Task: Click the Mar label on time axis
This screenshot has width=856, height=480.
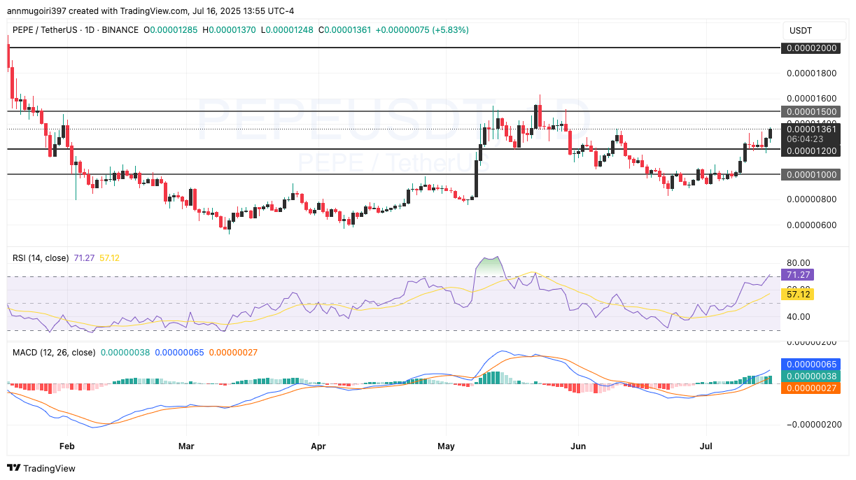Action: (186, 446)
